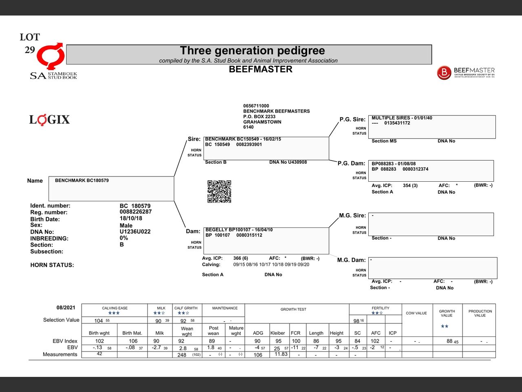Click the Fertility star rating
This screenshot has width=522, height=392.
[x=377, y=313]
